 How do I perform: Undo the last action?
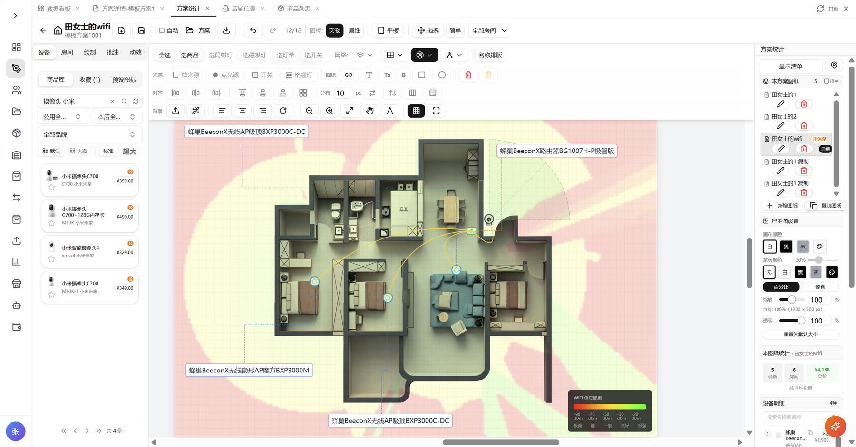253,30
